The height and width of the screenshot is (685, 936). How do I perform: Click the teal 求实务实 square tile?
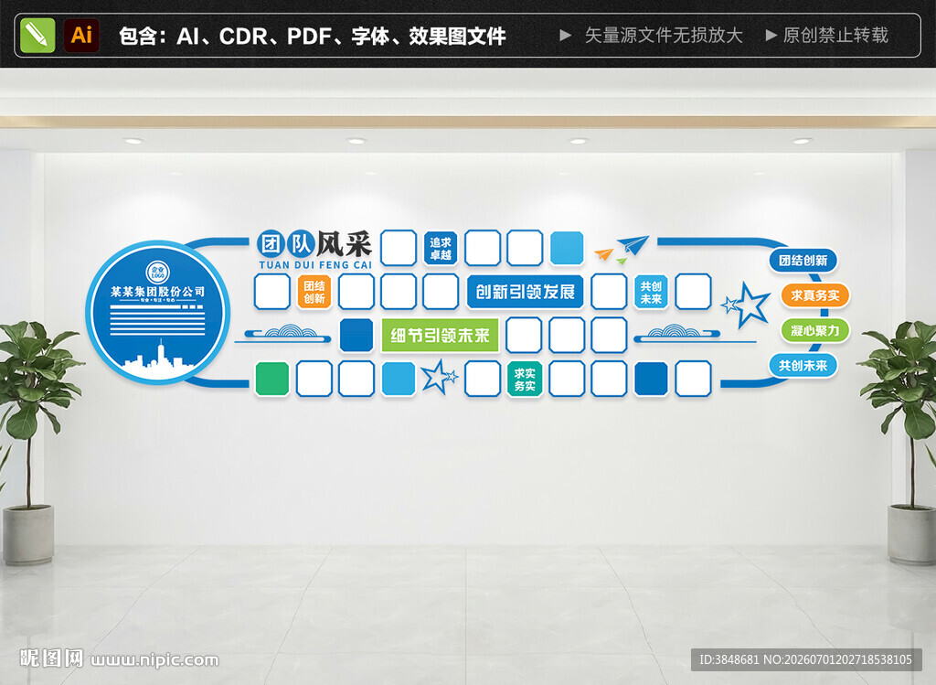click(x=525, y=380)
